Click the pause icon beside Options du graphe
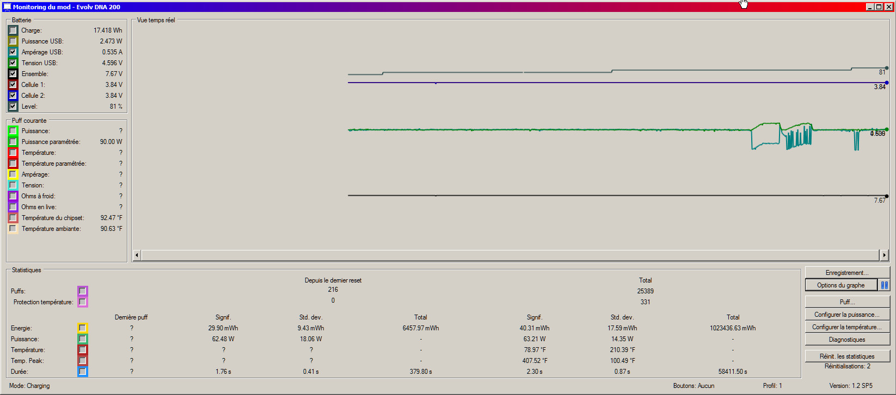Viewport: 896px width, 395px height. pos(884,285)
